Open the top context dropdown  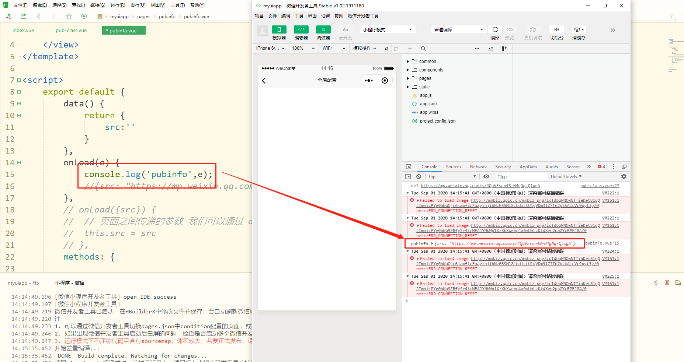[452, 177]
